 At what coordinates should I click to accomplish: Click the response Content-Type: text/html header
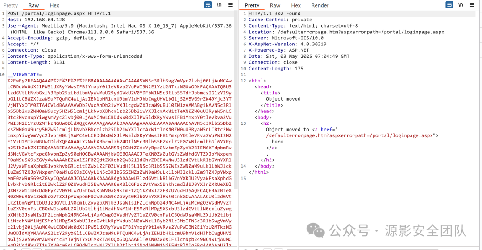(x=303, y=26)
